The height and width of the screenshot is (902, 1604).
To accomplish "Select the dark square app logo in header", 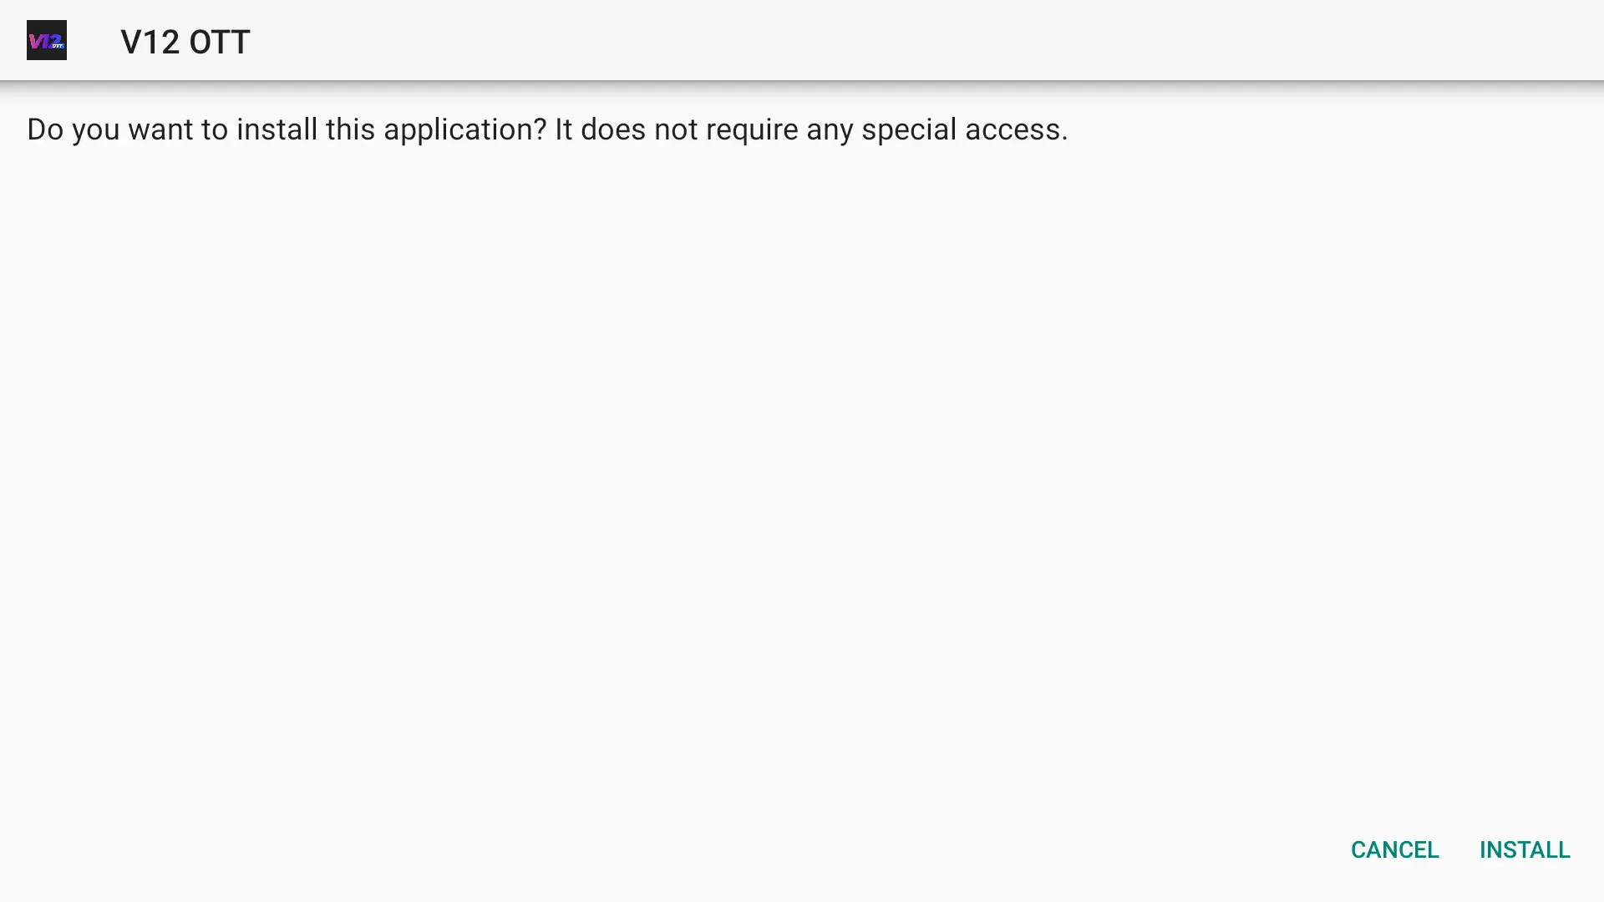I will click(47, 40).
